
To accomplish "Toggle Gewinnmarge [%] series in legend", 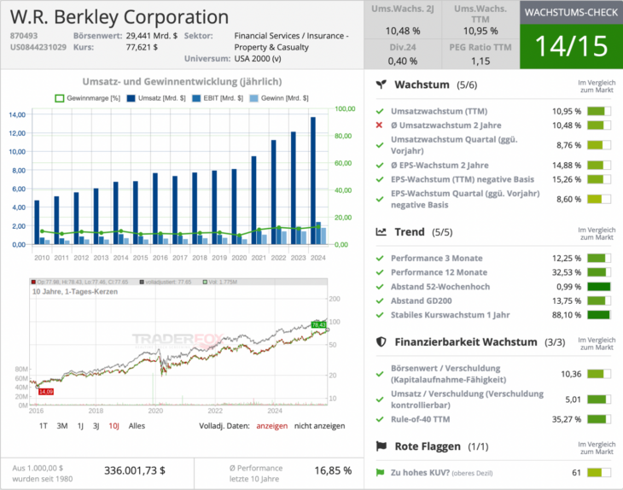I will coord(90,98).
